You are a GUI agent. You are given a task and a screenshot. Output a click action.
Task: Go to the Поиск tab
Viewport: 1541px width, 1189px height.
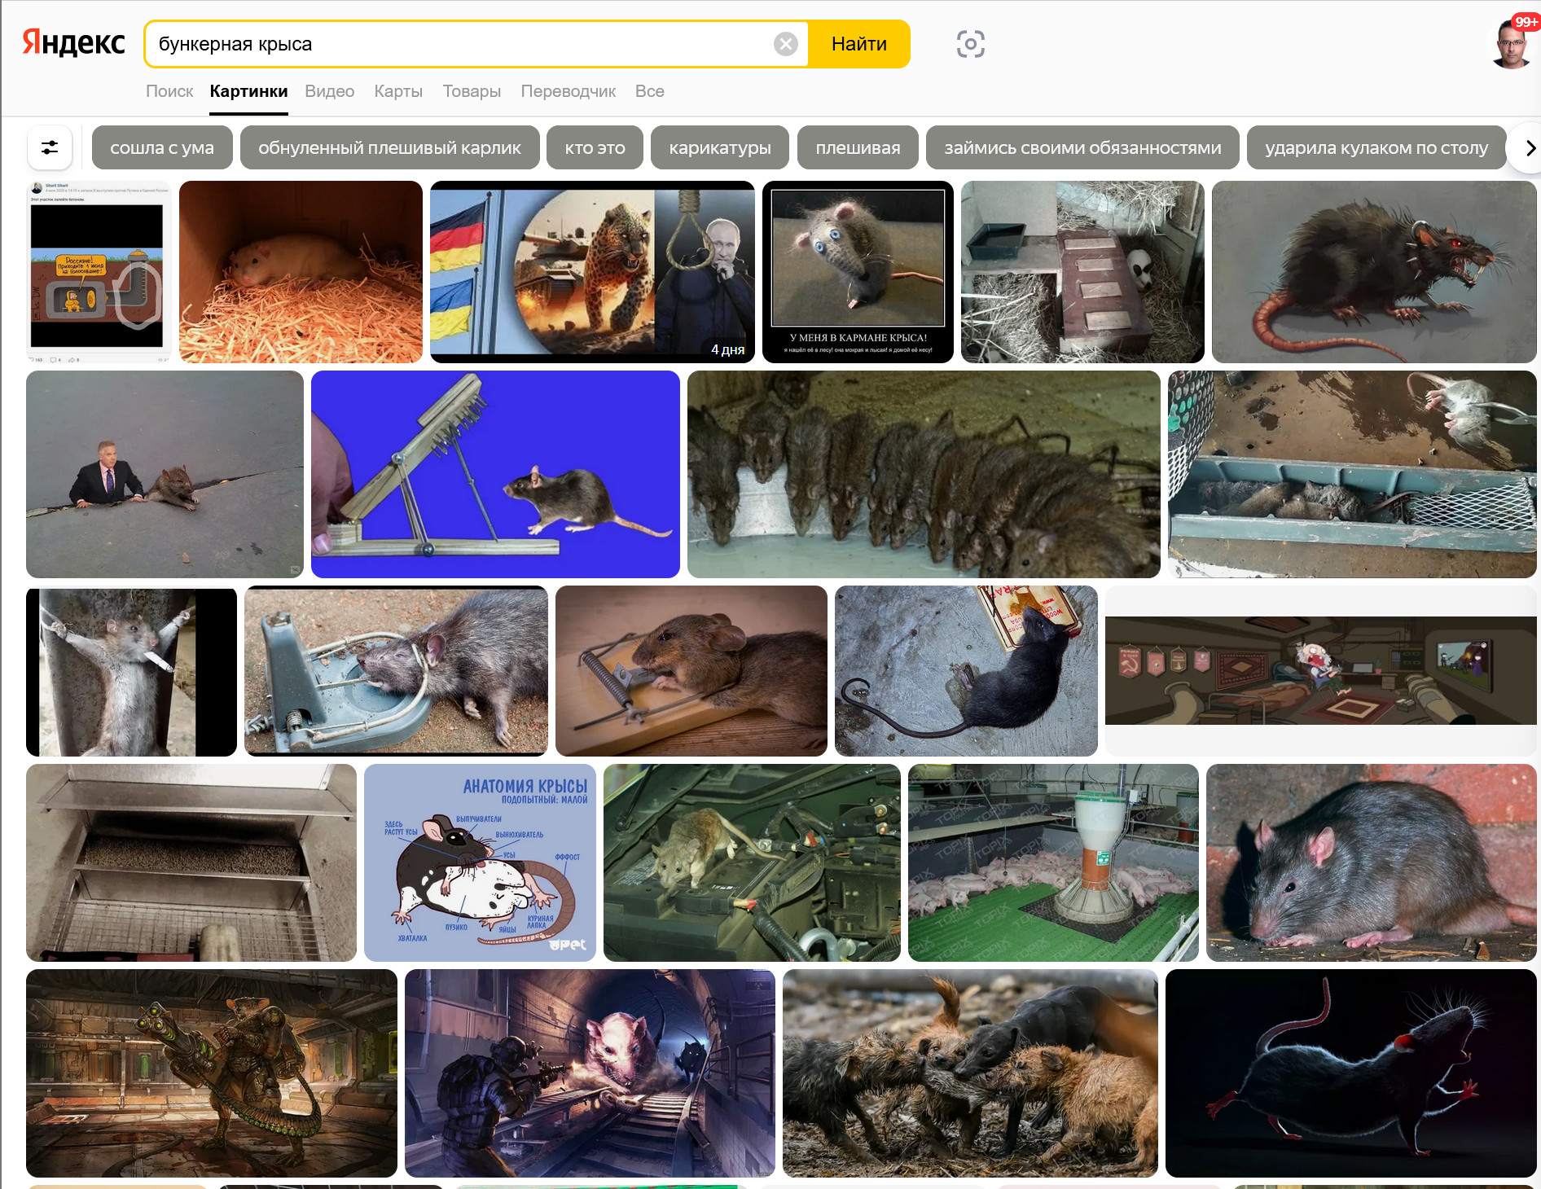click(169, 91)
